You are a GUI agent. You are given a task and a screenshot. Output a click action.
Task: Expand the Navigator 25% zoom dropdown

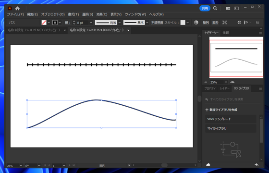(226, 82)
